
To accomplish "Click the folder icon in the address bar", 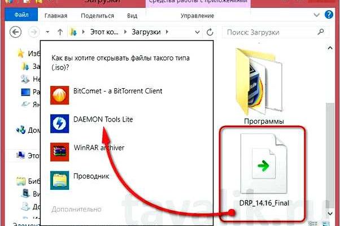I will pos(73,32).
